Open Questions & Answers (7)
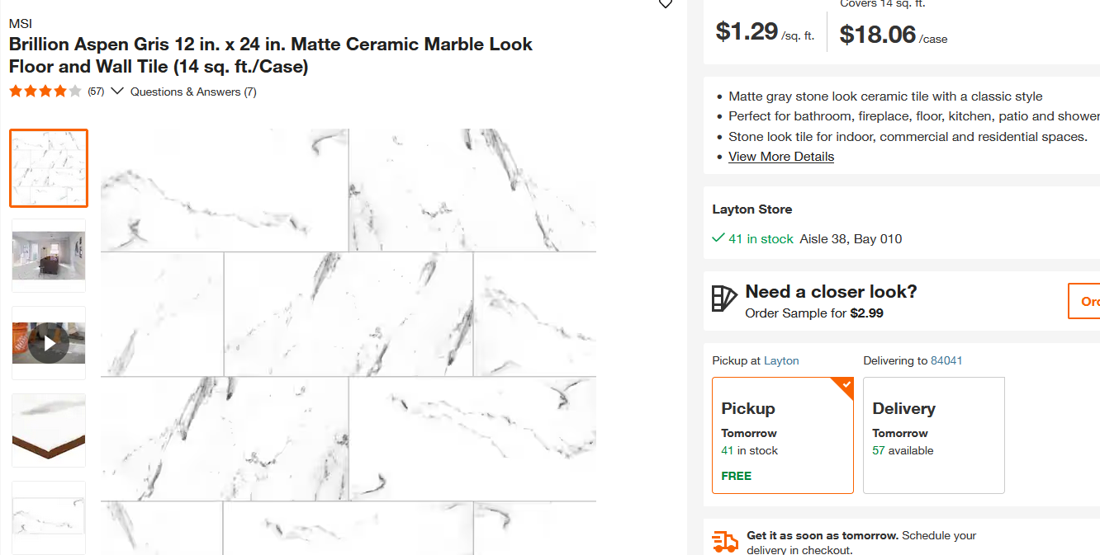1100x555 pixels. tap(196, 92)
